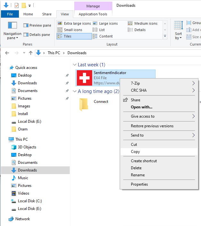Open the Connect folder
Image resolution: width=201 pixels, height=226 pixels.
click(93, 105)
